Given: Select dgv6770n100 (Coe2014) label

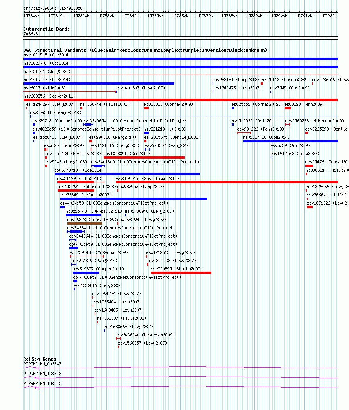Looking at the screenshot, I should [79, 170].
